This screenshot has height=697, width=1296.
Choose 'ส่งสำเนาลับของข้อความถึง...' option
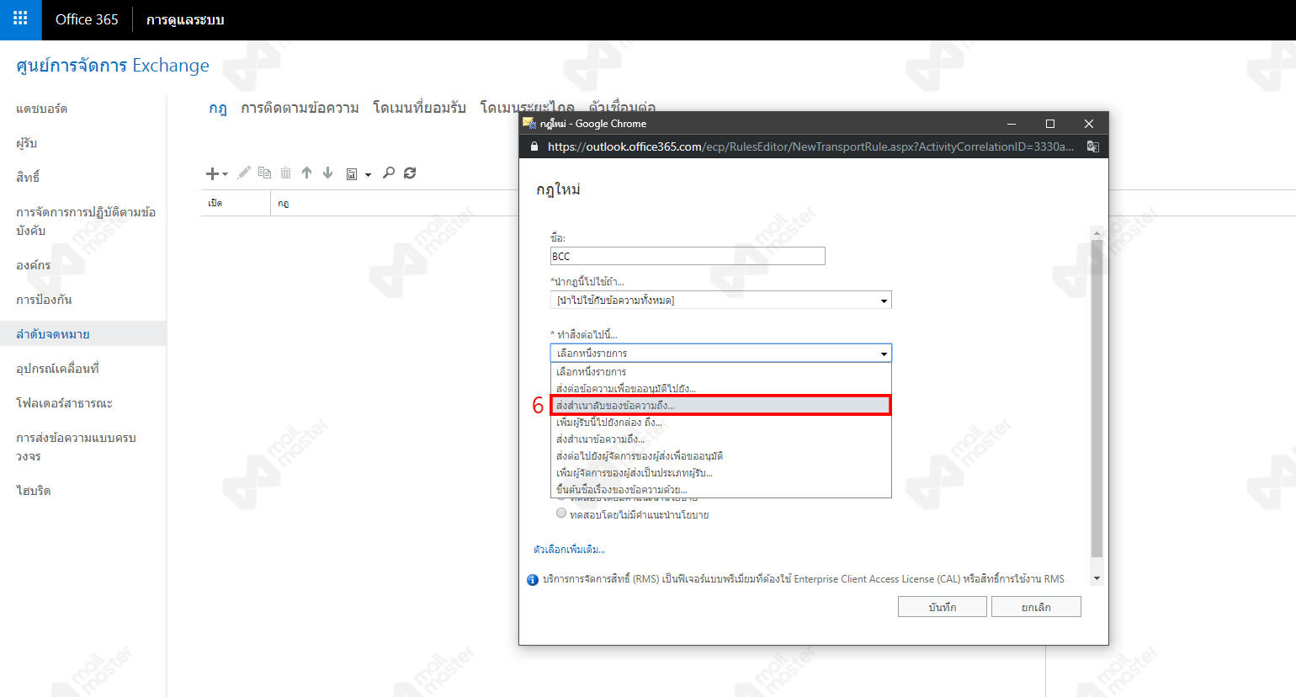[720, 405]
